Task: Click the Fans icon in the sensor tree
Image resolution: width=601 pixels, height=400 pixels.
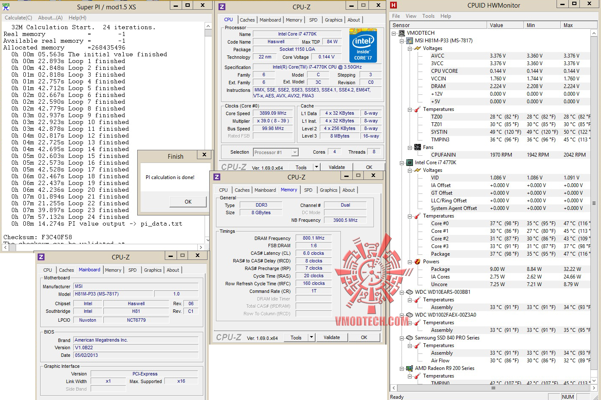Action: (417, 147)
